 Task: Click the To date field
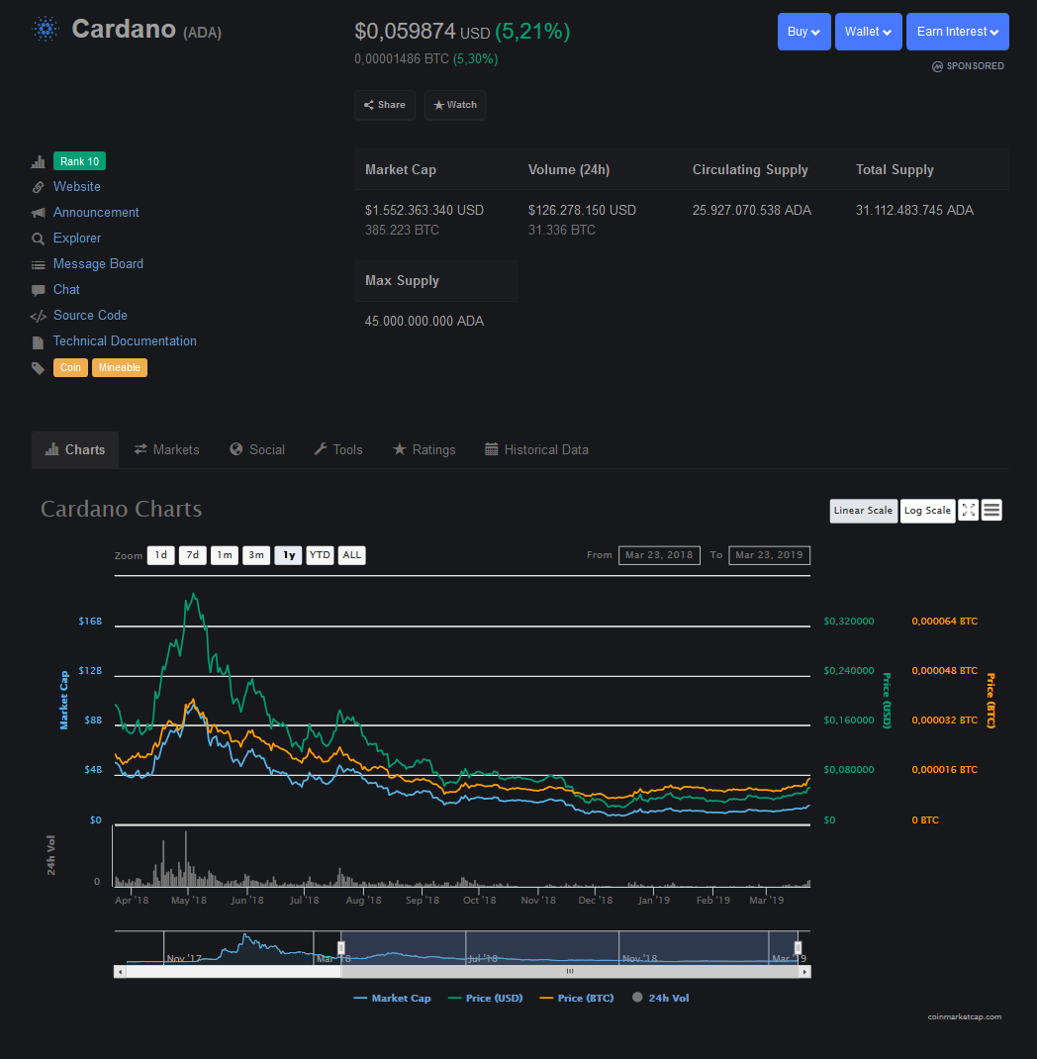coord(769,555)
